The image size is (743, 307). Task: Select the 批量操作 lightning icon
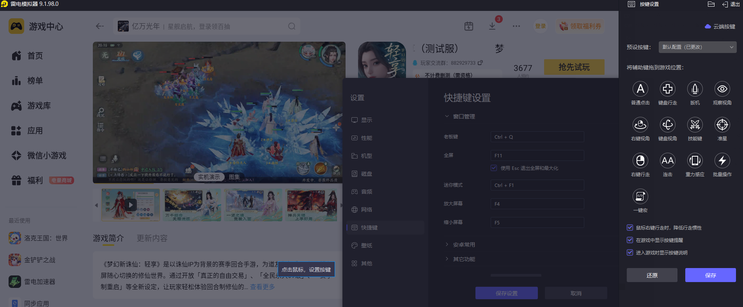722,161
